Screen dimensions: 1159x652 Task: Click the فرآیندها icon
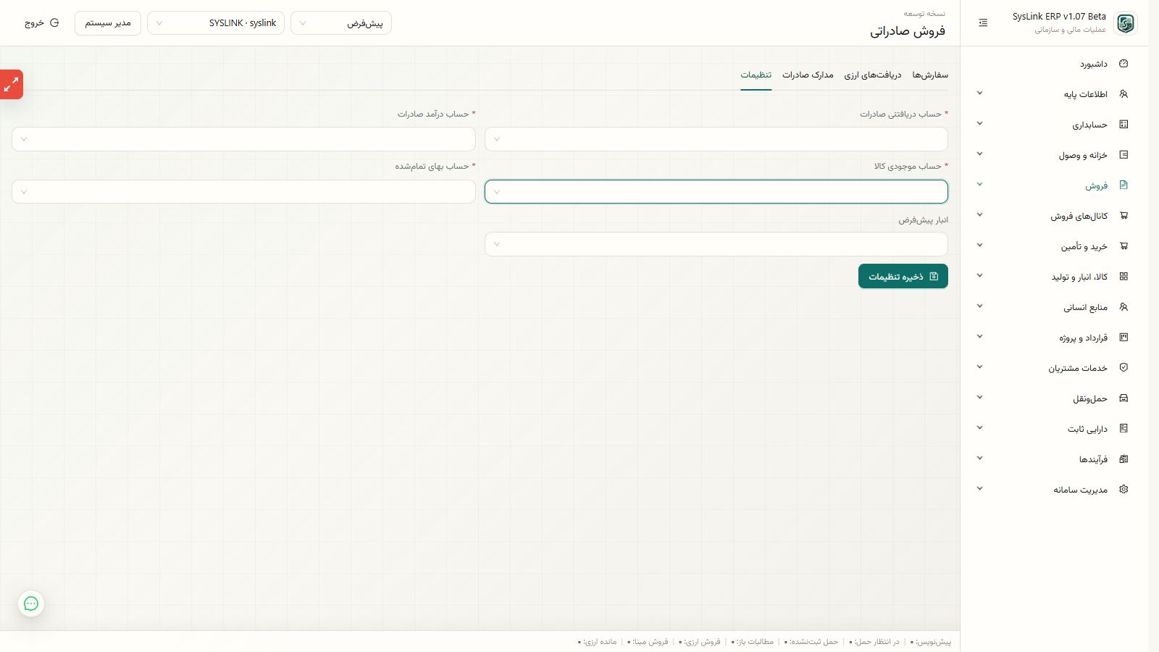pos(1124,459)
